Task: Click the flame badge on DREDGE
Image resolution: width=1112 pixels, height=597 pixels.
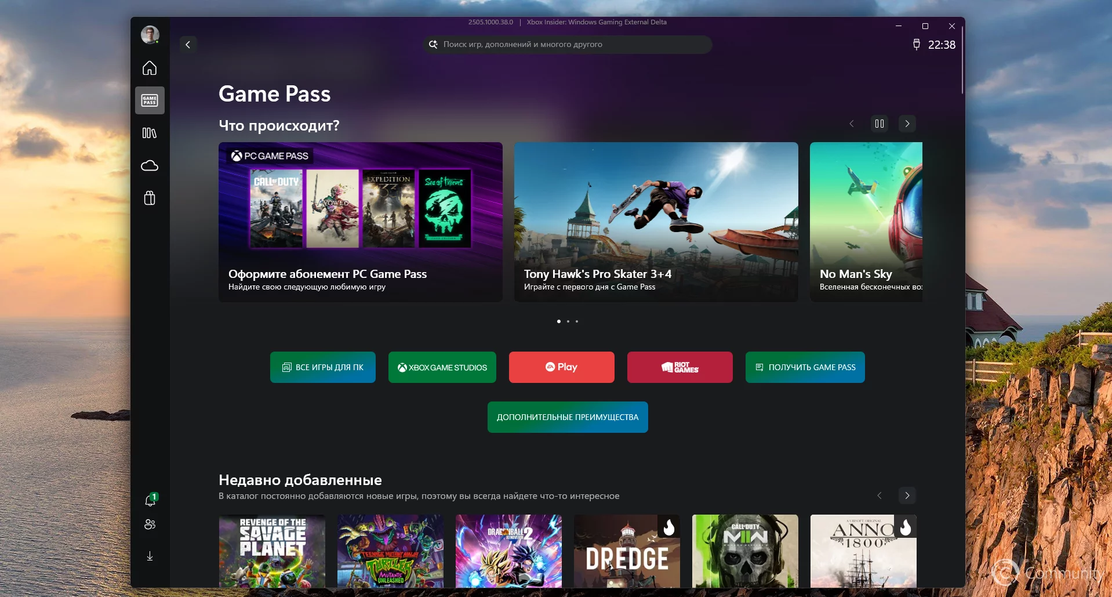Action: click(x=669, y=527)
